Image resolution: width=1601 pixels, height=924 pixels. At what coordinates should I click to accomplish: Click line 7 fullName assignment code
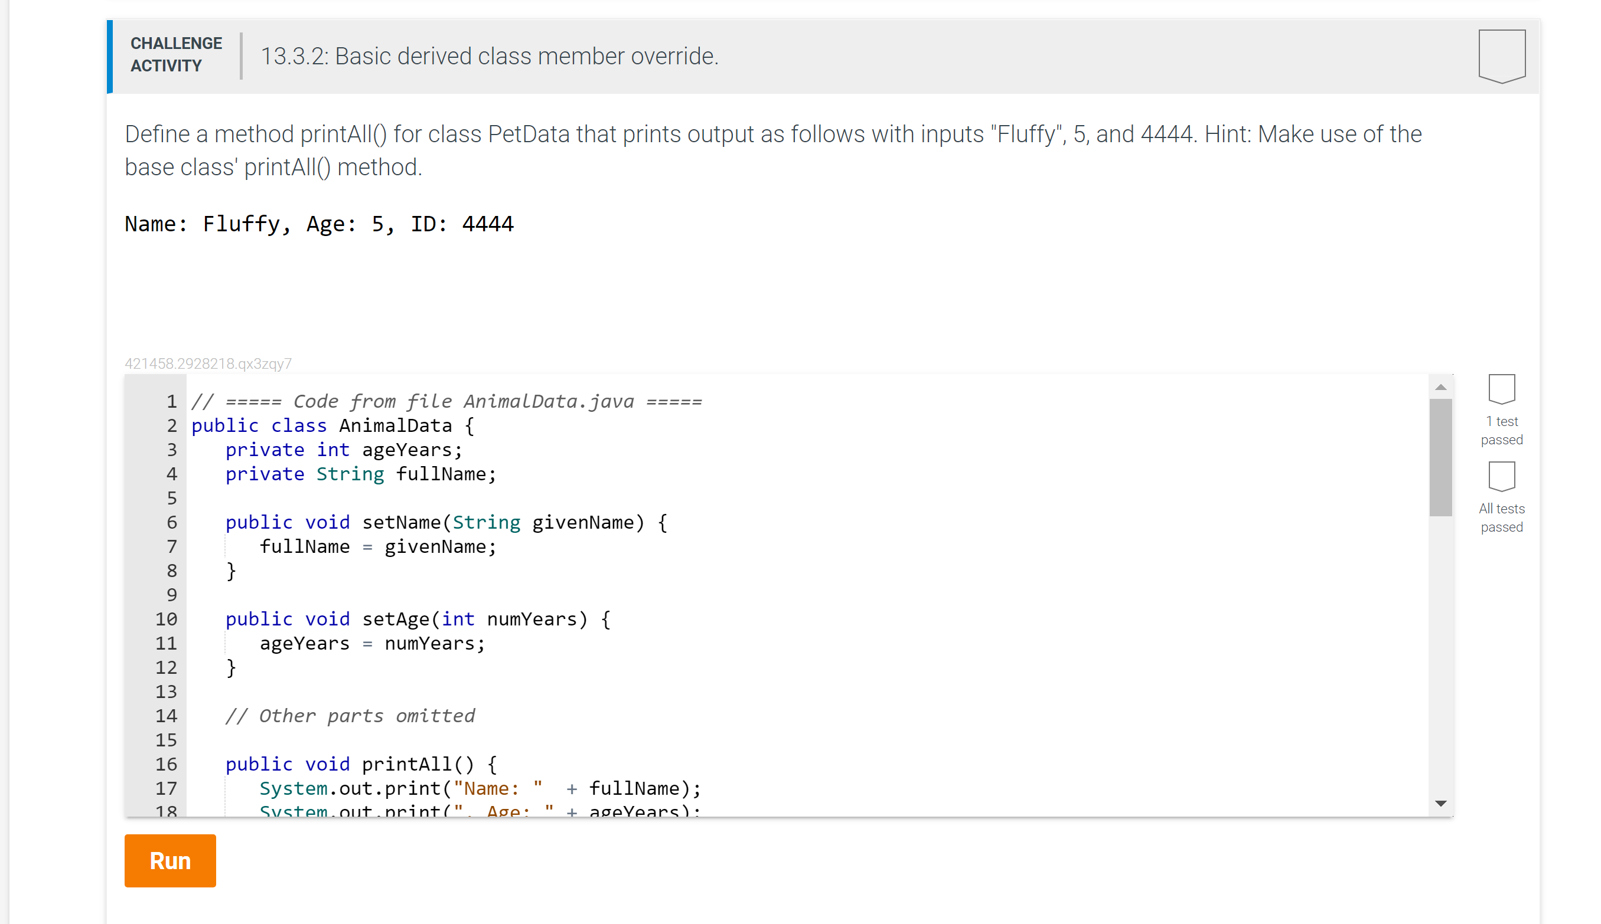click(x=377, y=547)
